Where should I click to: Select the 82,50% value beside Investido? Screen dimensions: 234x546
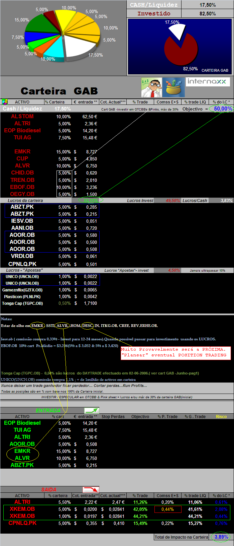coord(208,14)
